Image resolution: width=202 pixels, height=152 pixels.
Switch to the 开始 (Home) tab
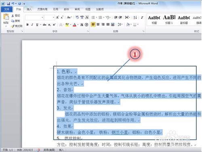pyautogui.click(x=19, y=9)
